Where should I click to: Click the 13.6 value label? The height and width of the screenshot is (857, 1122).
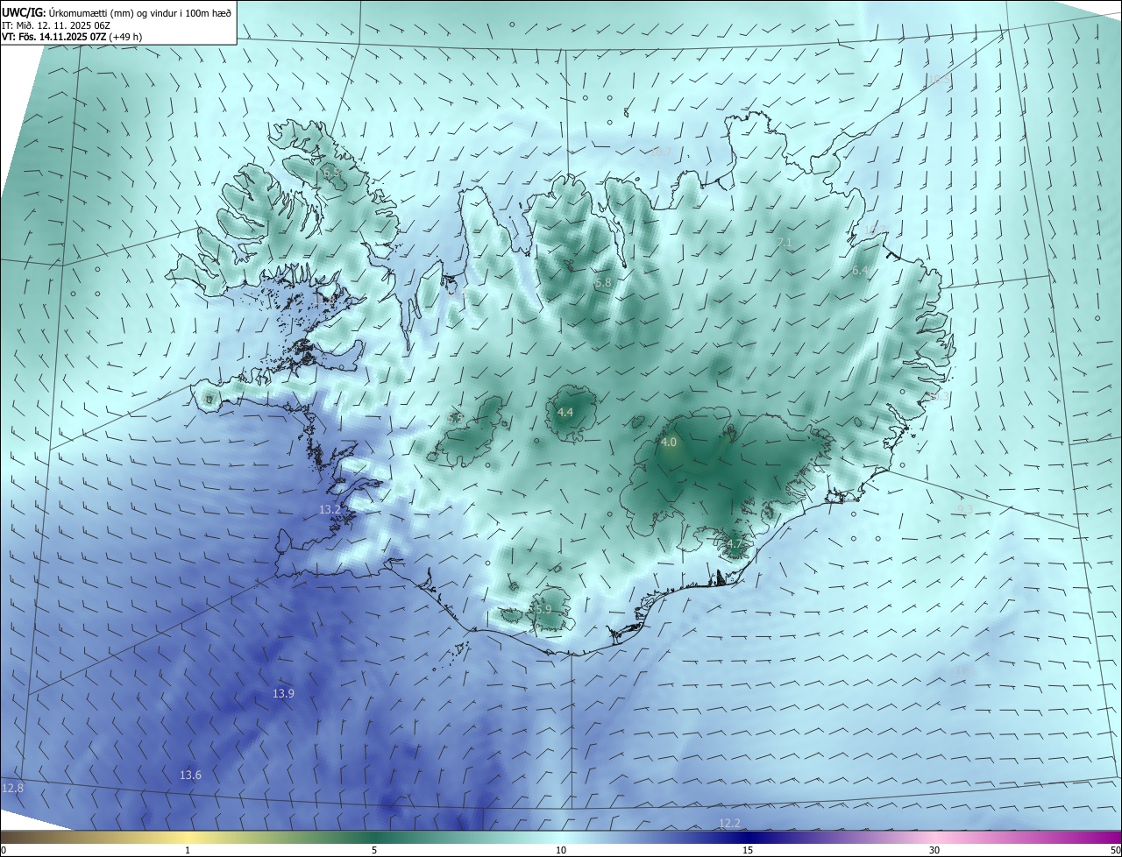[x=190, y=775]
